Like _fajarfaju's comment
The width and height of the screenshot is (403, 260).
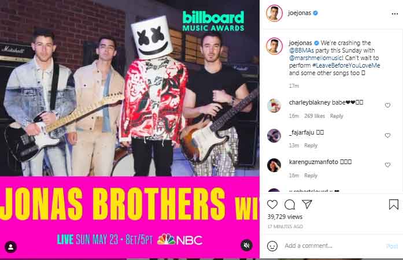387,135
